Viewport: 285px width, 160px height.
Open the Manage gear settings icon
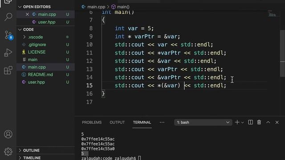pyautogui.click(x=8, y=152)
